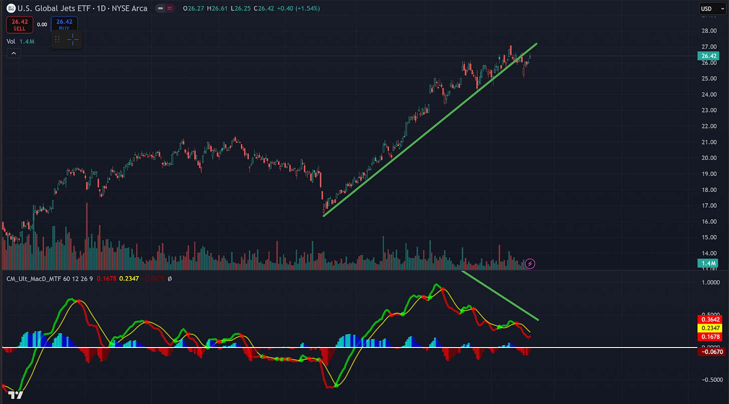Viewport: 729px width, 404px height.
Task: Click the +0.40 (+1.54%) change text
Action: coord(297,8)
